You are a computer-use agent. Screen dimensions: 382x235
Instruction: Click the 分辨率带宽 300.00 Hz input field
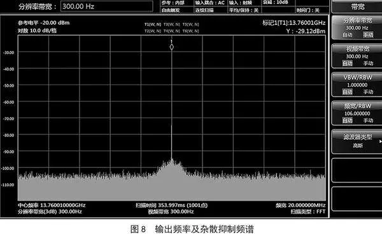(x=107, y=6)
